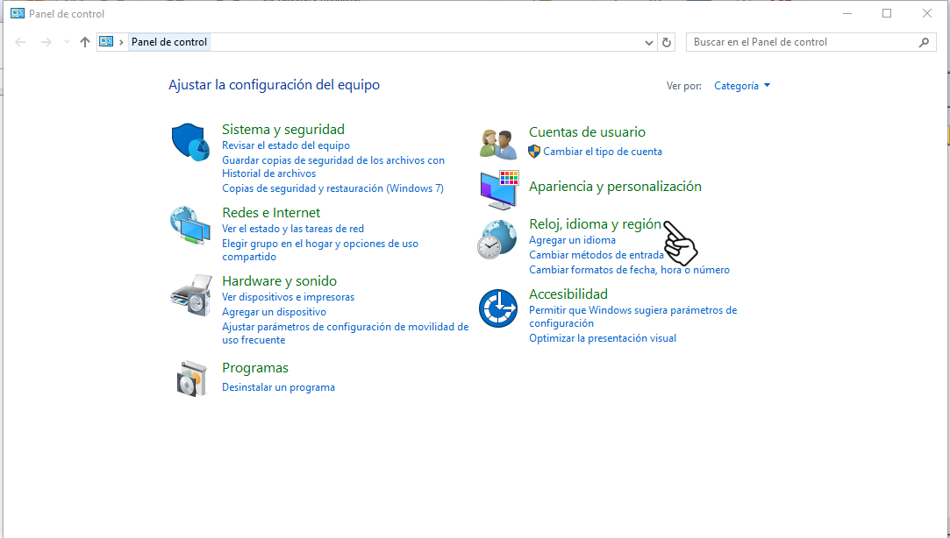
Task: Go up one level with up arrow
Action: click(x=85, y=42)
